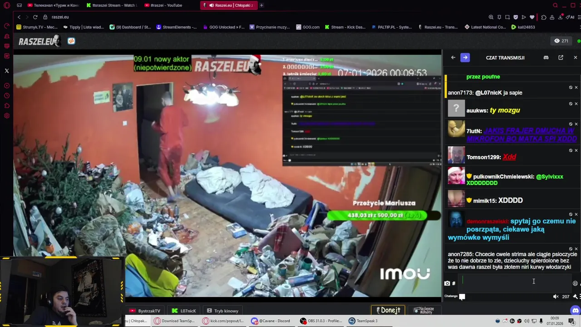Click the pause icon right of chat input
The image size is (581, 327).
575,283
